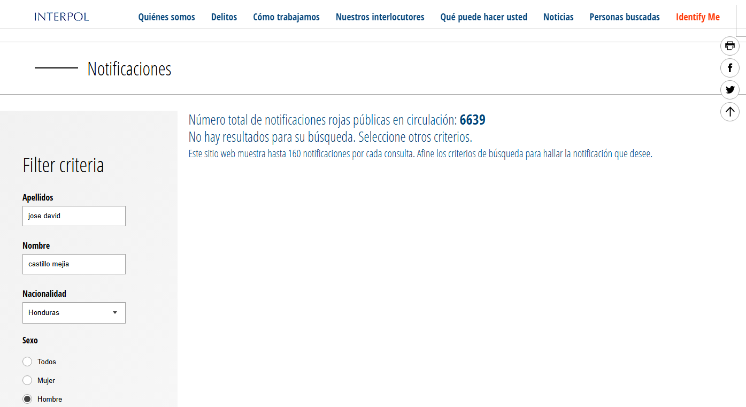Viewport: 746px width, 407px height.
Task: Open the Nacionalidad dropdown showing Honduras
Action: point(74,313)
